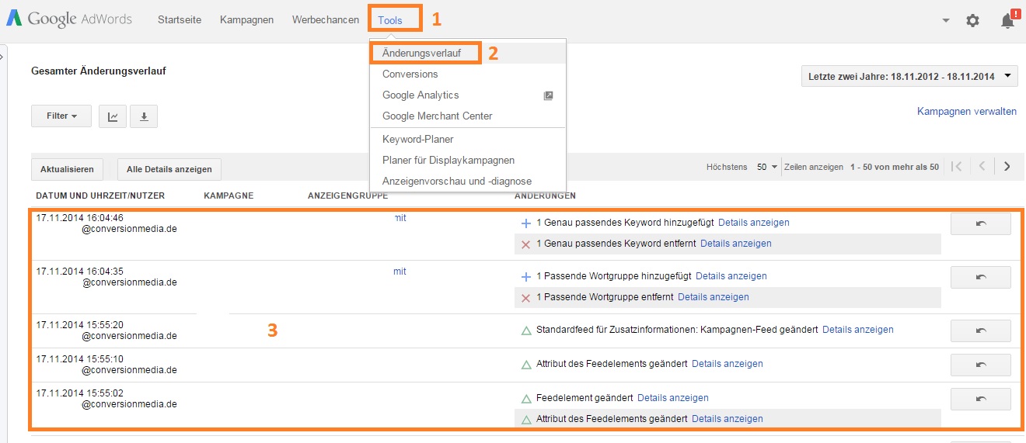Undo the 16:04:35 Wortgruppe change
The width and height of the screenshot is (1026, 443).
point(980,277)
